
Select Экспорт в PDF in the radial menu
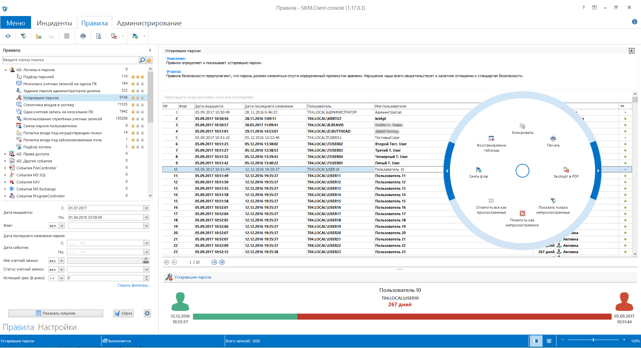pyautogui.click(x=566, y=172)
